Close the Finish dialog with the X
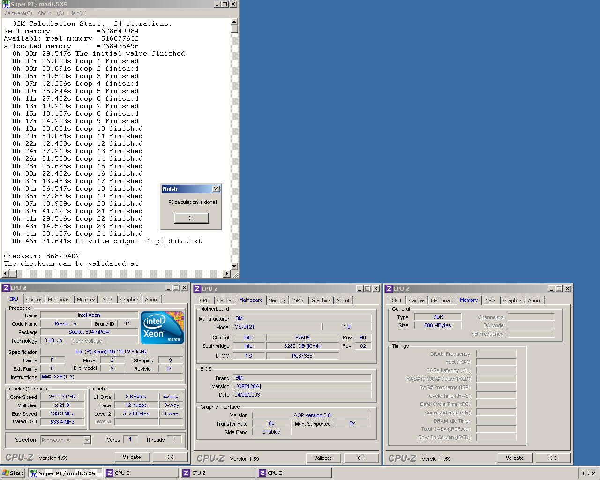The width and height of the screenshot is (600, 480). [x=216, y=189]
